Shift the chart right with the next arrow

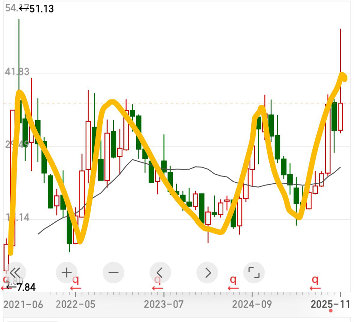(207, 273)
